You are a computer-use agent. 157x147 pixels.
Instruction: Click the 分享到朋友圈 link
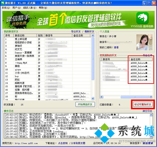78,143
